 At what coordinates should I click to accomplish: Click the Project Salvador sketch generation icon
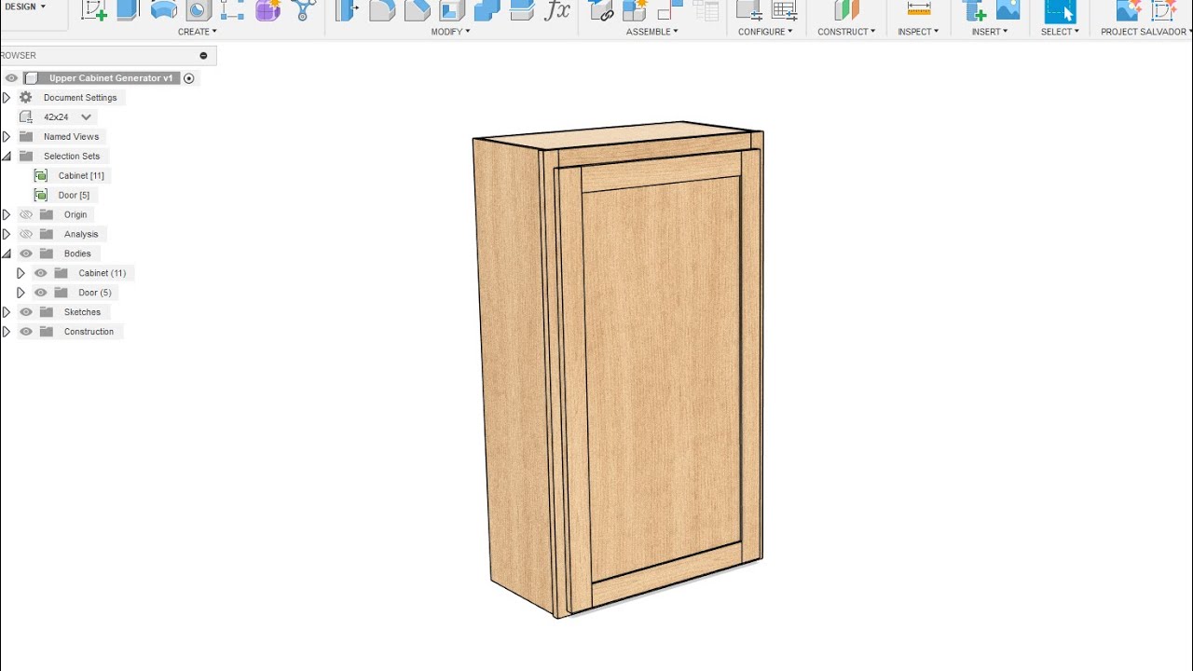point(1163,10)
